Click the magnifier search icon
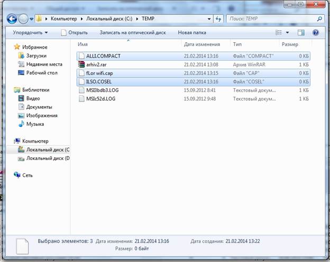Viewport: 330px width, 262px height. 319,19
